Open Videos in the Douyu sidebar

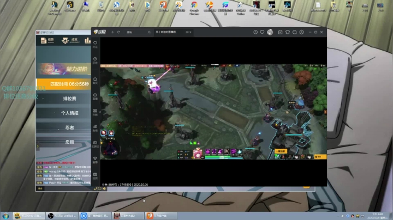95,176
